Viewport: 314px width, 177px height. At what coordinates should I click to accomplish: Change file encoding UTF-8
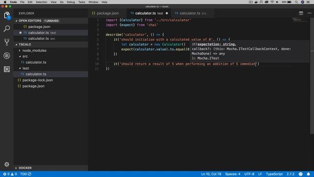(x=249, y=174)
